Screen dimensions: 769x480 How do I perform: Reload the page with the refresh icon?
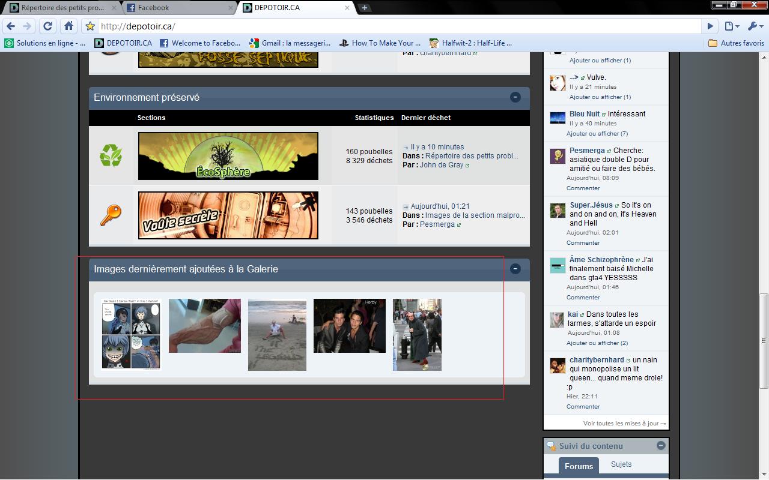48,26
